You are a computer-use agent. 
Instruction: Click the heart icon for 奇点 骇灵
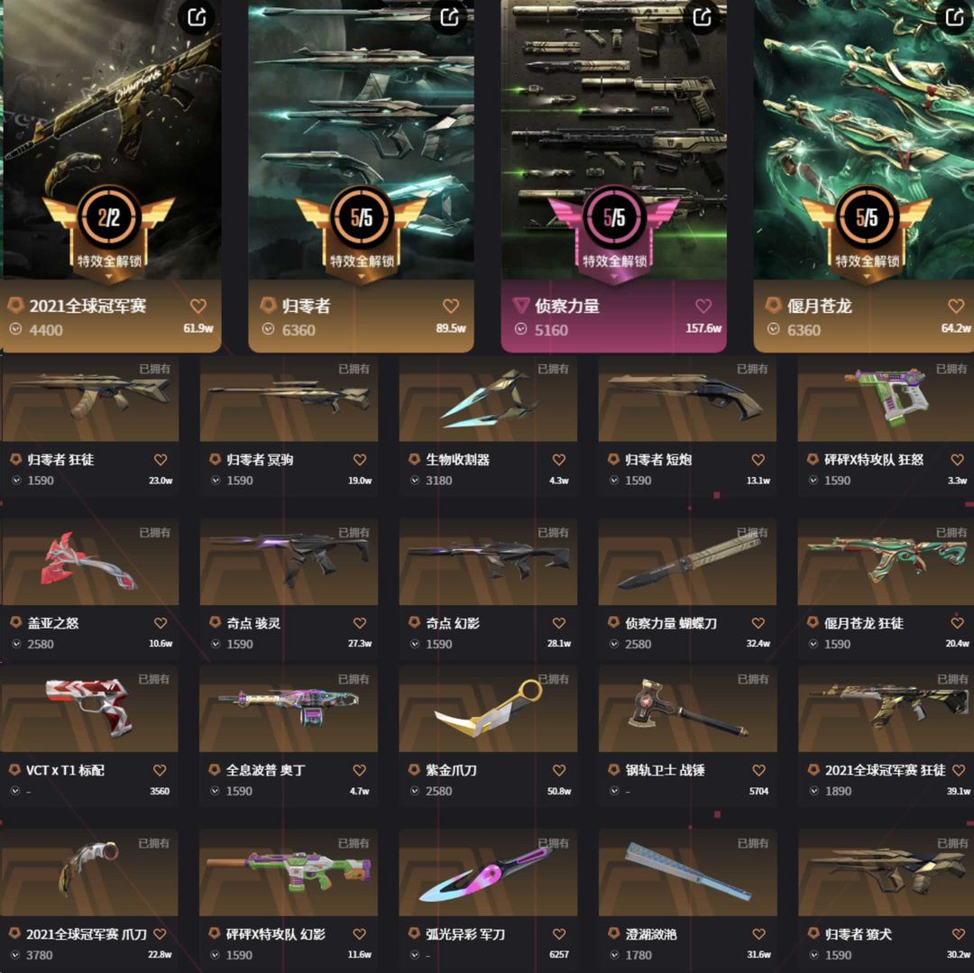(x=360, y=623)
